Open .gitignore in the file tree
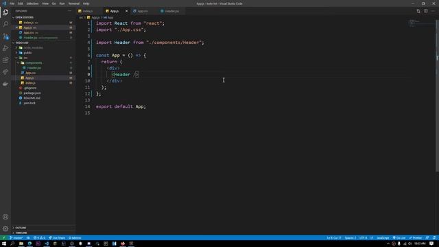The height and width of the screenshot is (247, 439). tap(30, 88)
